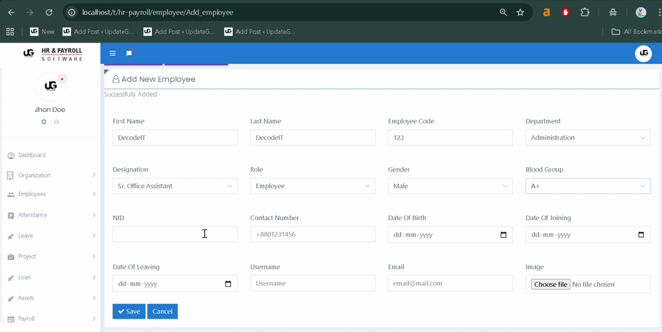Click the settings gear under Jhon Doe

coord(44,122)
